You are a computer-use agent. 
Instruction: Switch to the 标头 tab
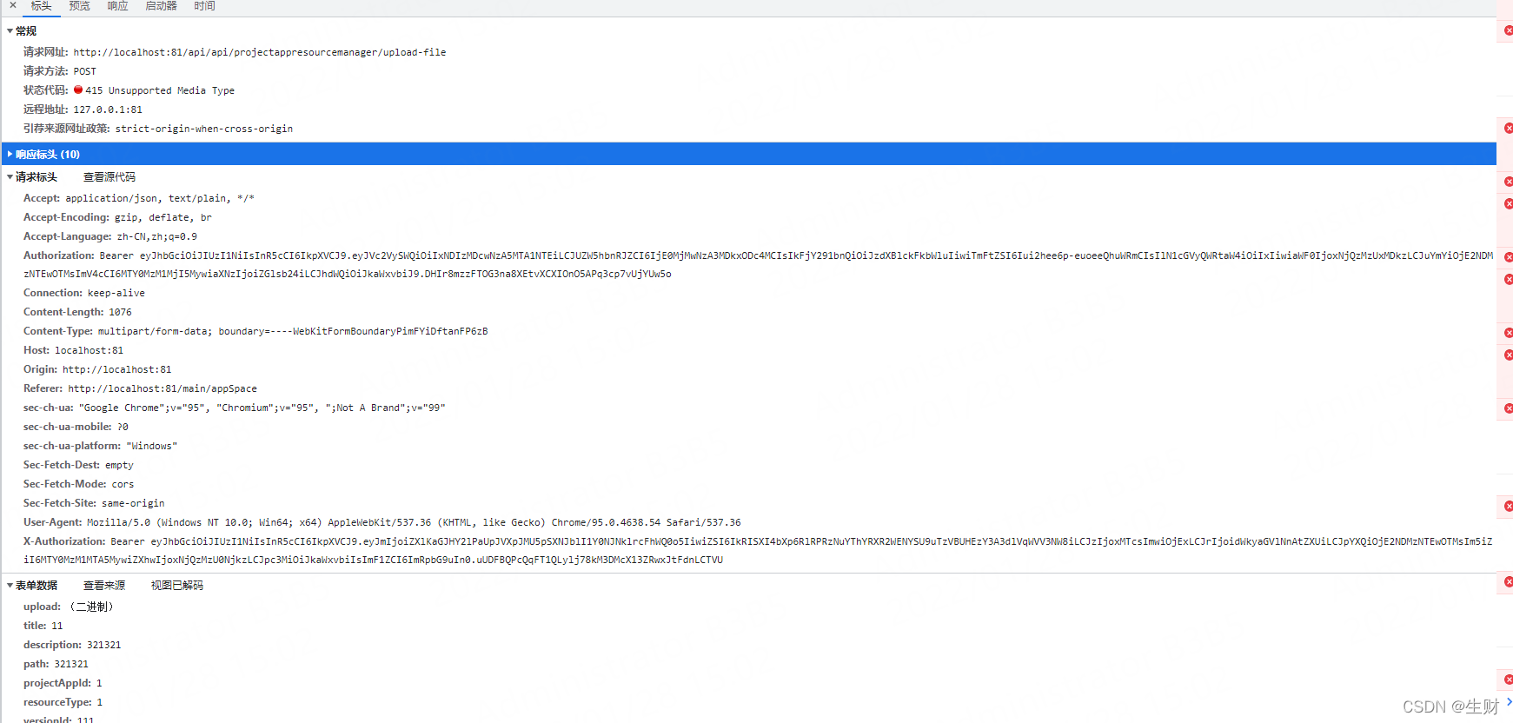41,6
